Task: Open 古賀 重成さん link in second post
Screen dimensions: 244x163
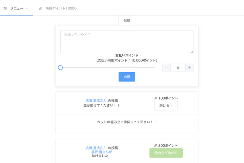Action: (x=96, y=148)
